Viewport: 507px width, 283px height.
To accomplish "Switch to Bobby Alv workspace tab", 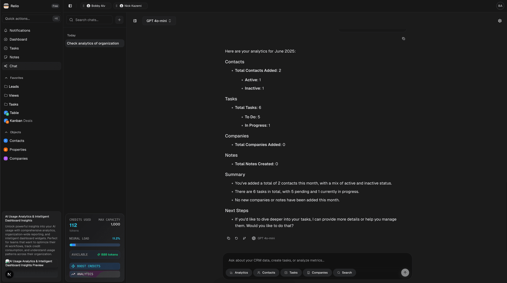I will pos(96,6).
